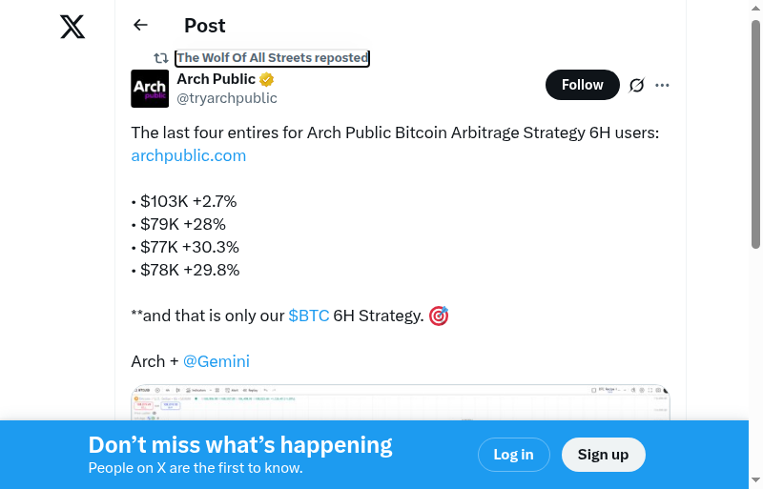This screenshot has width=763, height=489.
Task: Click the Log in button
Action: coord(513,455)
